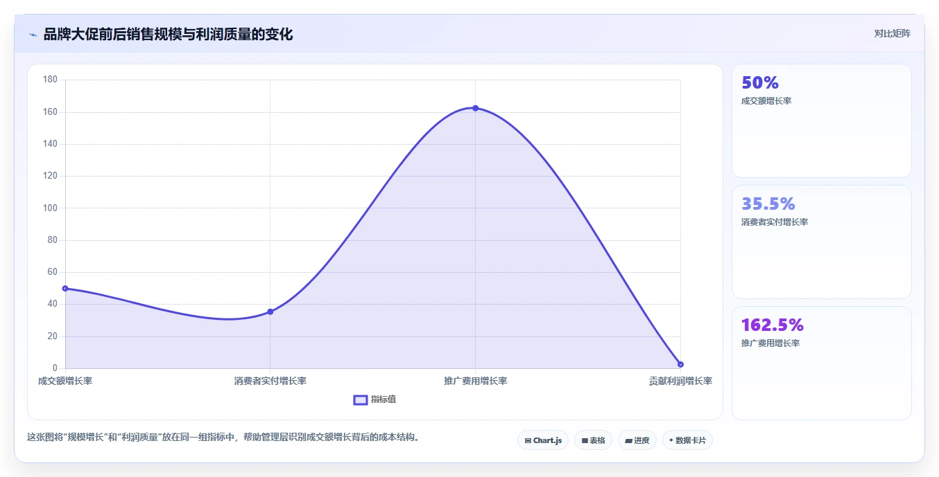
Task: Click the x-axis label 成交额增长率
Action: coord(65,381)
